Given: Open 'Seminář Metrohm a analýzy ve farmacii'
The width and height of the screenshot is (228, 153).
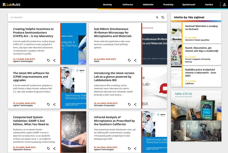Looking at the screenshot, I should pos(201,27).
